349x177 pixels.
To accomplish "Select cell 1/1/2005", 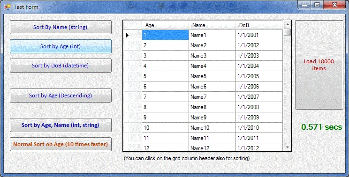I will pyautogui.click(x=259, y=76).
